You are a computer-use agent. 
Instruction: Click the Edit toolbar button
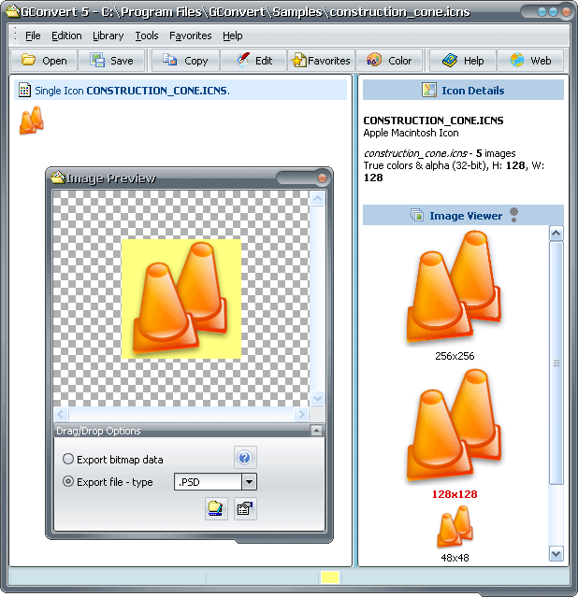(253, 60)
